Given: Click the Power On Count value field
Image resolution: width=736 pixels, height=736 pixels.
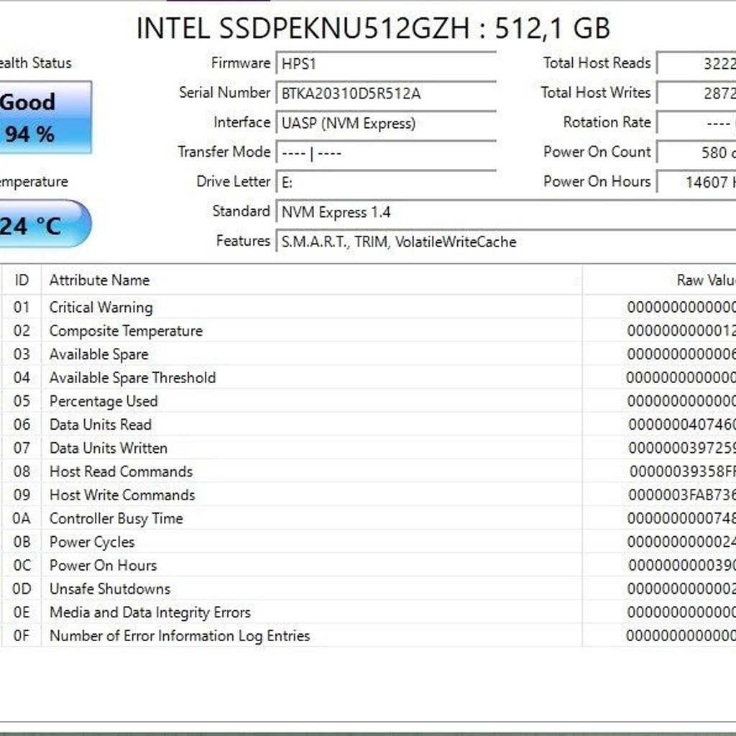Looking at the screenshot, I should pos(696,152).
